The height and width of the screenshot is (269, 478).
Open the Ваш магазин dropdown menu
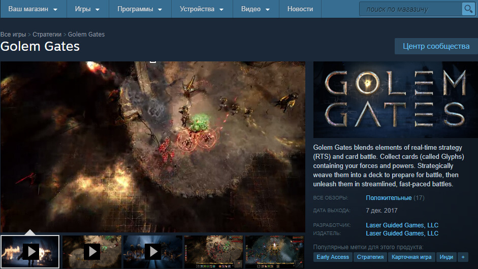pyautogui.click(x=33, y=9)
